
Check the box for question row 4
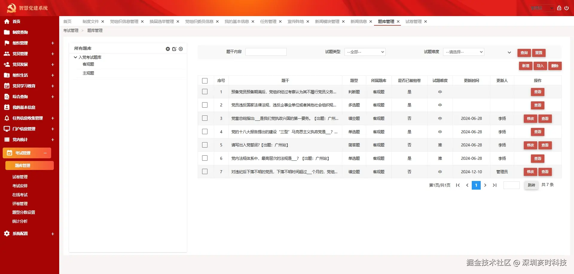tap(205, 131)
